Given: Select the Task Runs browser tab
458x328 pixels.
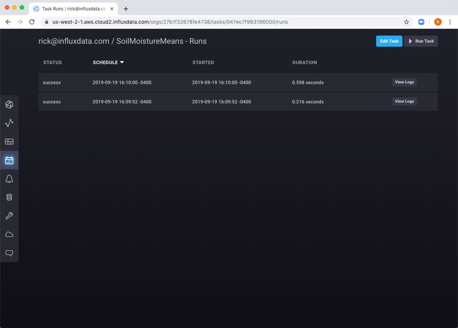Looking at the screenshot, I should 73,9.
